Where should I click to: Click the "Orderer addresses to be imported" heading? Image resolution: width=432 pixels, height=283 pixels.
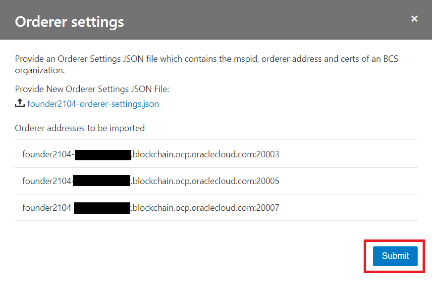80,128
